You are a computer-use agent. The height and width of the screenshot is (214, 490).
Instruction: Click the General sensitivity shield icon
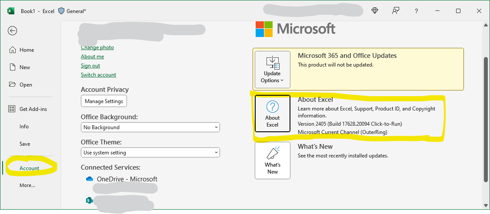tap(61, 11)
